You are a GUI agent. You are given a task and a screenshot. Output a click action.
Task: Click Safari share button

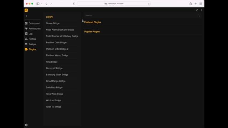click(x=191, y=4)
